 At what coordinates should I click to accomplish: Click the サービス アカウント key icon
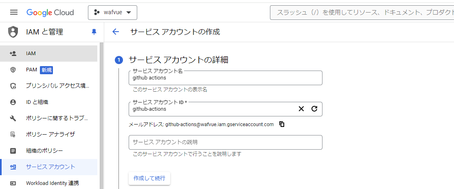tap(13, 167)
